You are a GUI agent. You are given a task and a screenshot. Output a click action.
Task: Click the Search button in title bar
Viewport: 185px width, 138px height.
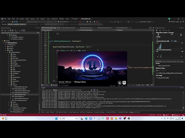(75, 19)
